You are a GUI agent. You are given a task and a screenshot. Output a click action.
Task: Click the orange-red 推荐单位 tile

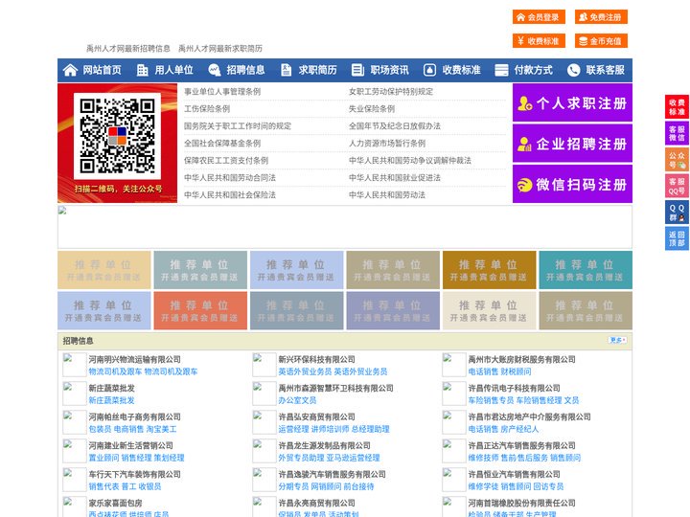tap(200, 310)
